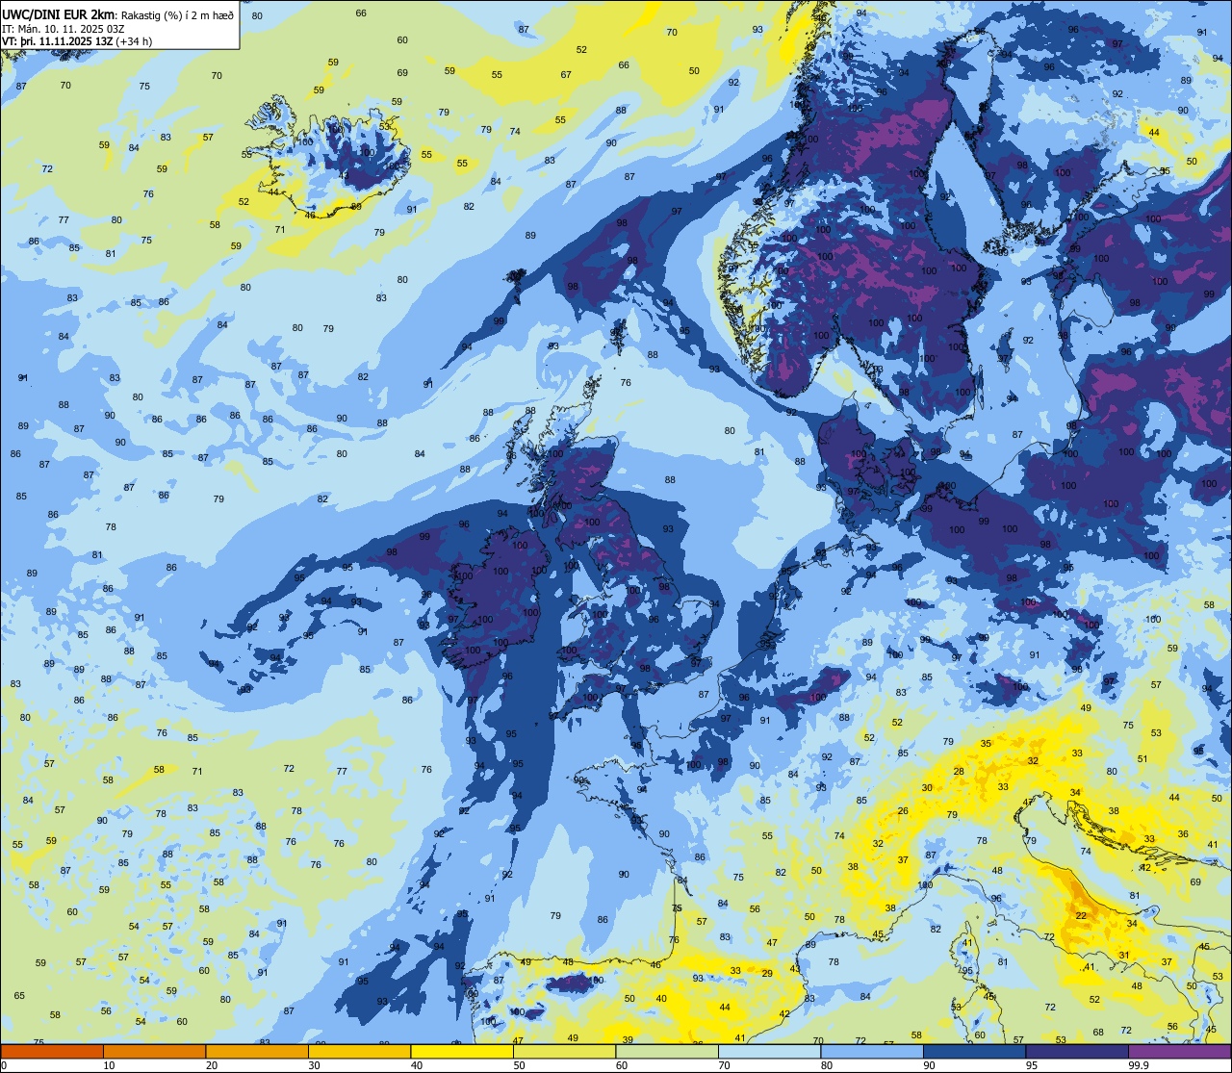Click the valid time line 'VT: þri. 11.11.2025 13Z'

pyautogui.click(x=58, y=41)
